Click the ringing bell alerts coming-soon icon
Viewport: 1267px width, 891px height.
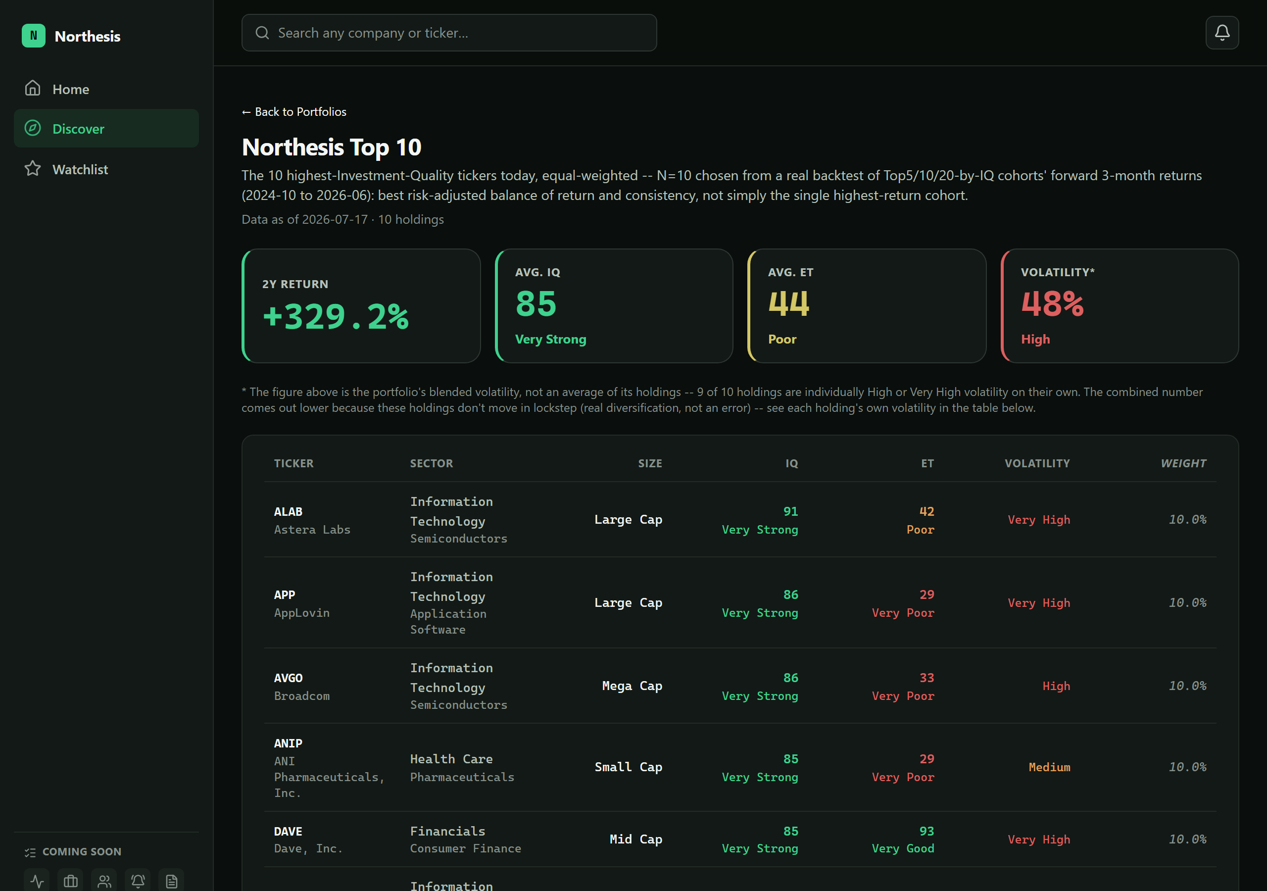[x=138, y=881]
